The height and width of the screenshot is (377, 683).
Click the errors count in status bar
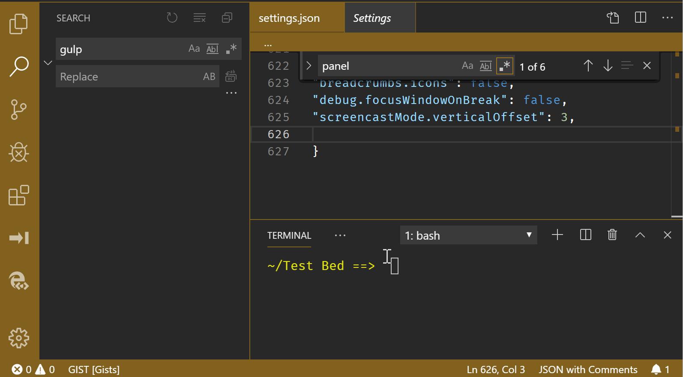[21, 370]
